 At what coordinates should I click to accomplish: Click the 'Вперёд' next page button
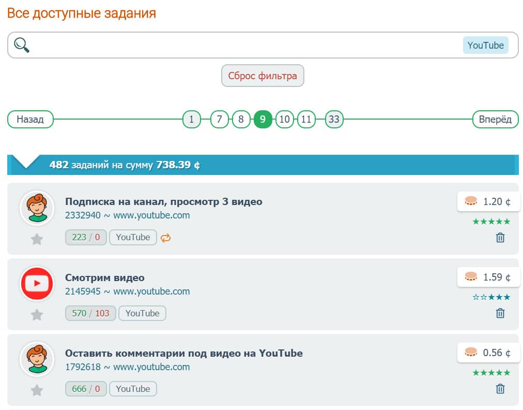(x=495, y=120)
